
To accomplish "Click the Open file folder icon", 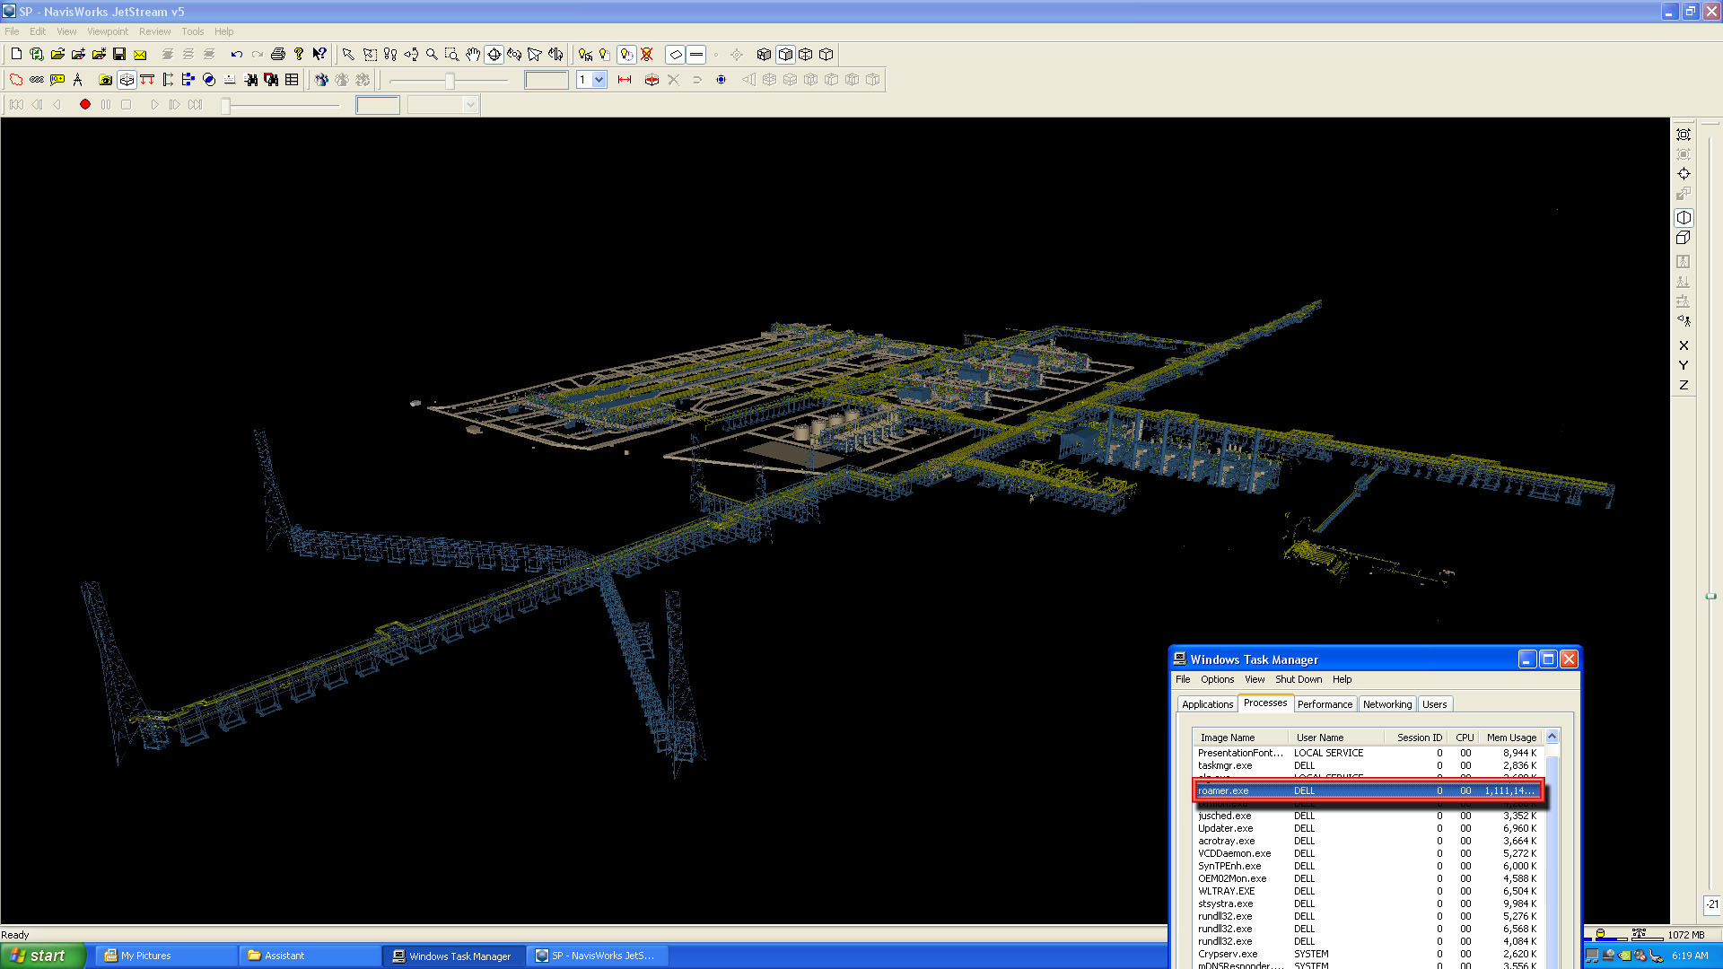I will [57, 55].
